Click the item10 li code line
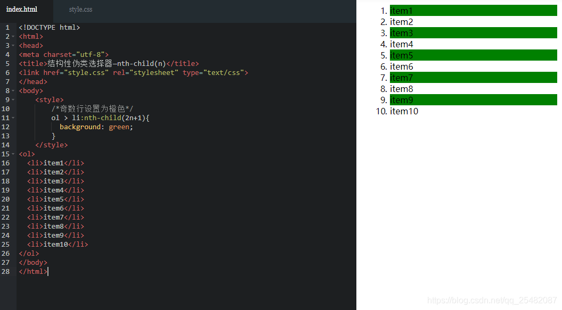Image resolution: width=562 pixels, height=310 pixels. tap(58, 244)
